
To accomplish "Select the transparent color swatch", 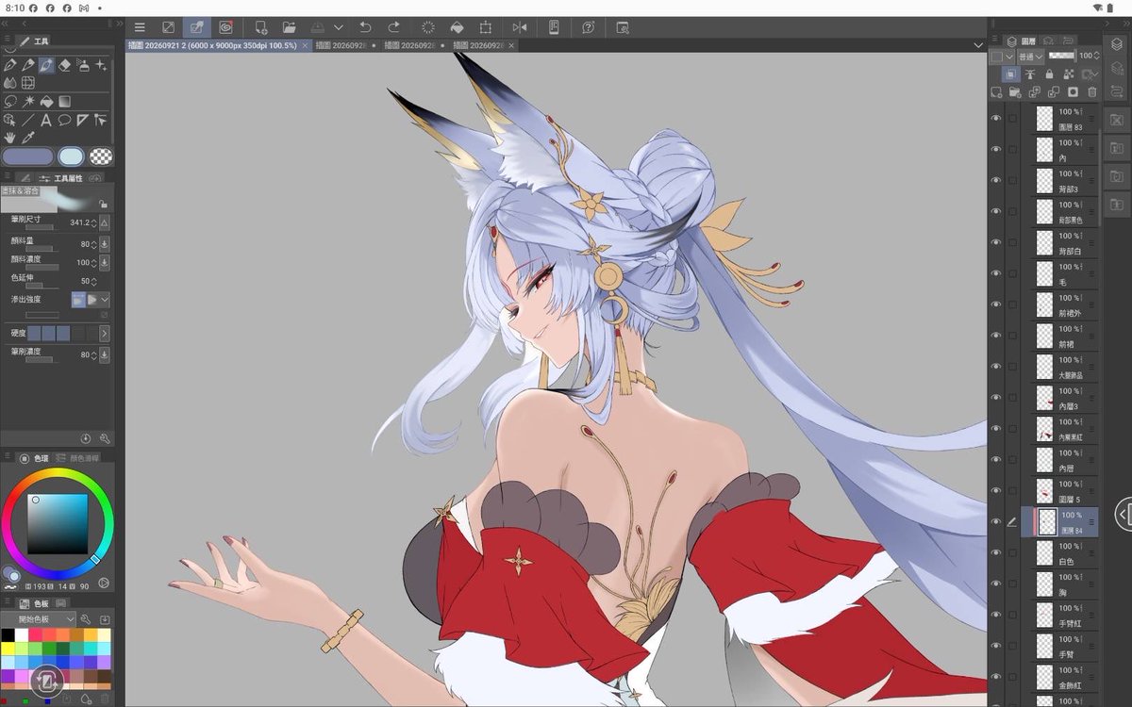I will point(101,156).
